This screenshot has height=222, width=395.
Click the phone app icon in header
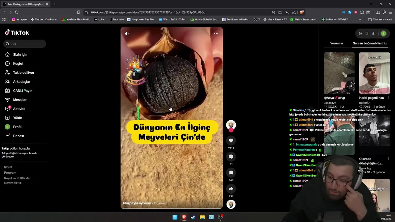[367, 34]
